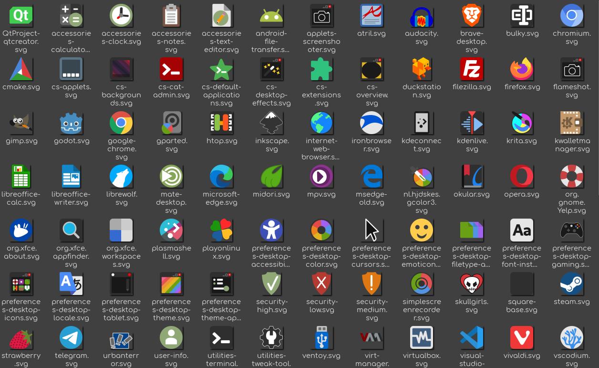Image resolution: width=599 pixels, height=368 pixels.
Task: Click the duckstation.svg duck icon
Action: 422,69
